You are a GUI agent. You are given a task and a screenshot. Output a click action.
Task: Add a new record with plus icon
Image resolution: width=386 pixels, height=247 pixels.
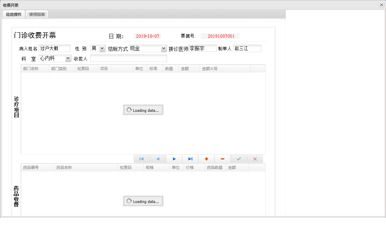point(206,159)
